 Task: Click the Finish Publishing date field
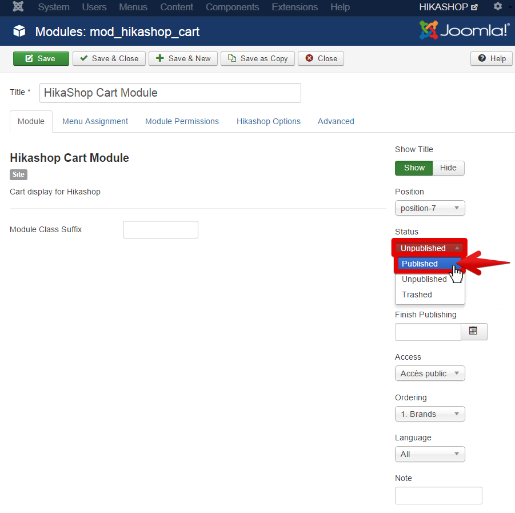pos(428,332)
